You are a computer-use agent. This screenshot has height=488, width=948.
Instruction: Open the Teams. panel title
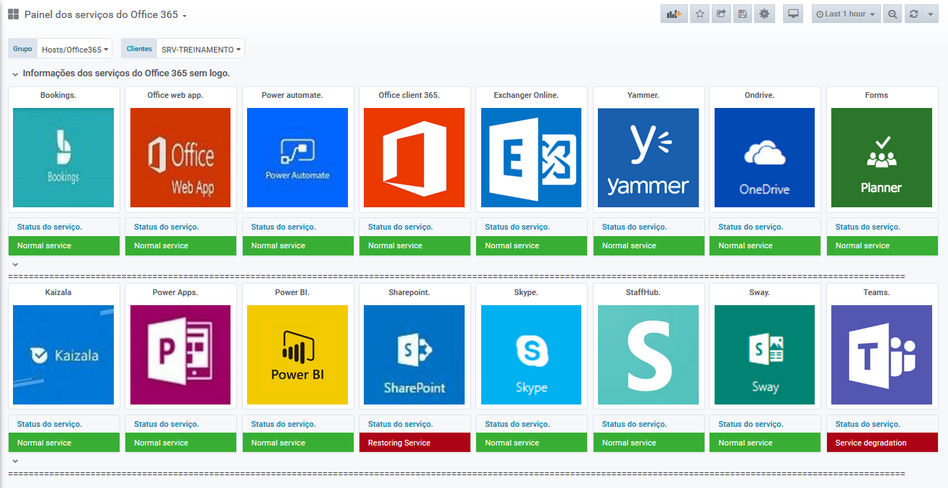pyautogui.click(x=877, y=292)
